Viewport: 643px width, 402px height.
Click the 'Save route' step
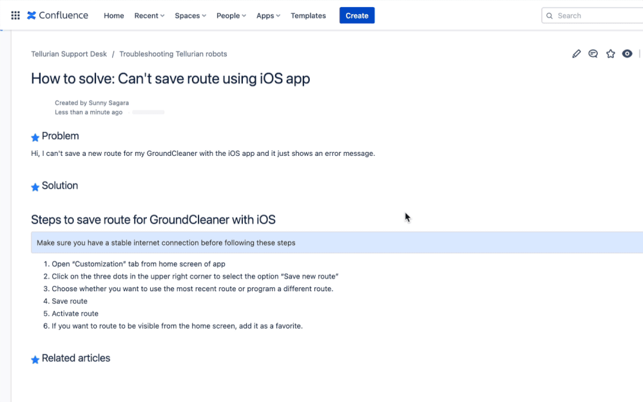coord(70,301)
